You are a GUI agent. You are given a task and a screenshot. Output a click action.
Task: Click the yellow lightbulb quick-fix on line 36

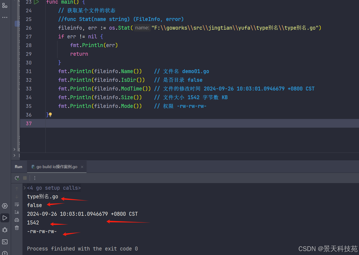point(50,115)
